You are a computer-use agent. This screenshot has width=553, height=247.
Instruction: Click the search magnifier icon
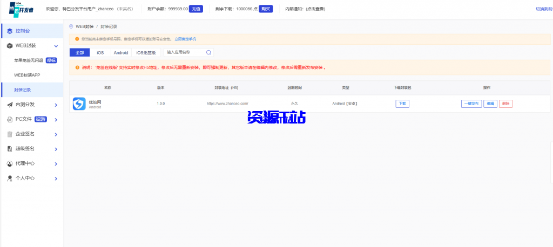[x=208, y=52]
